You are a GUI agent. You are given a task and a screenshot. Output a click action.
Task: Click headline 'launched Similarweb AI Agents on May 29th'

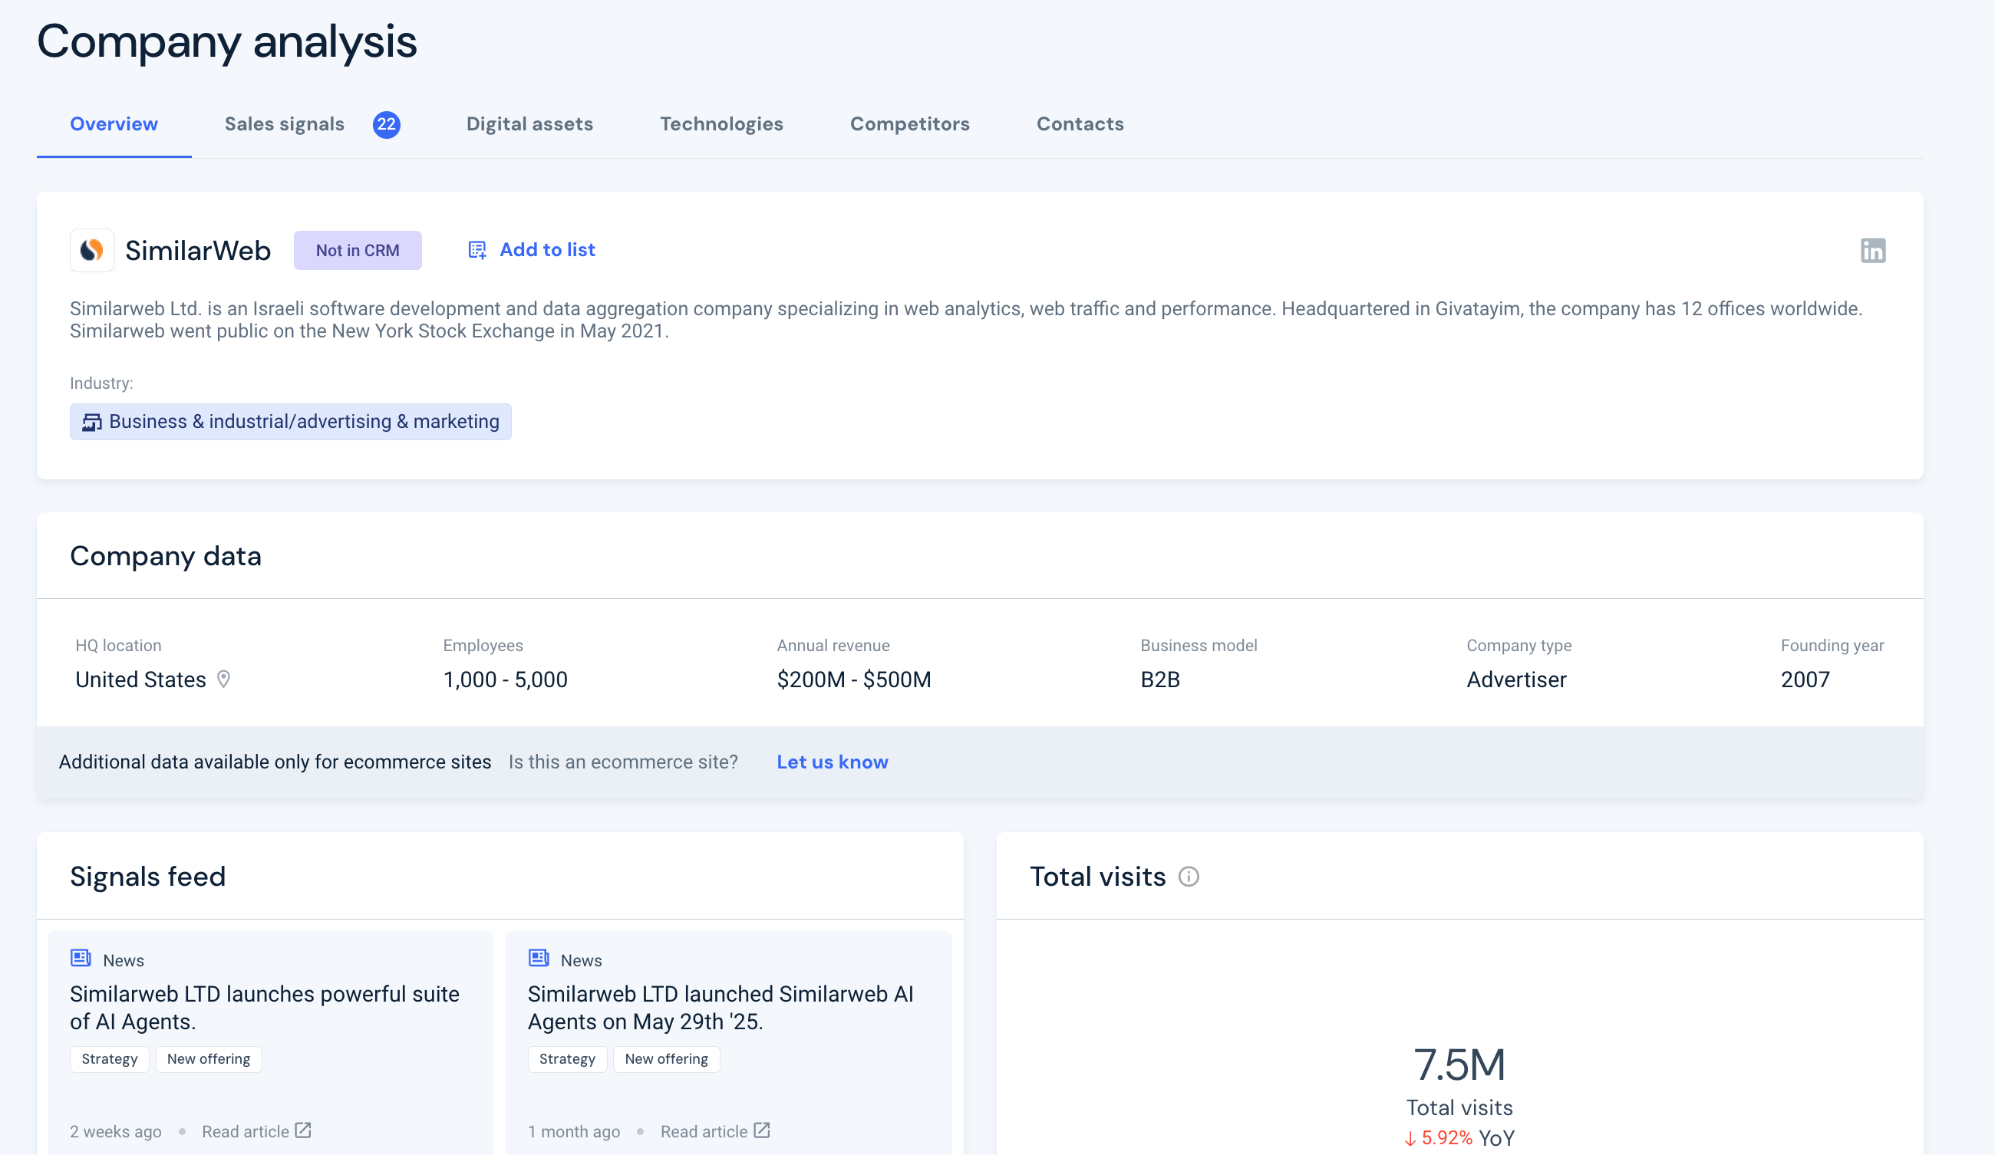(721, 1007)
